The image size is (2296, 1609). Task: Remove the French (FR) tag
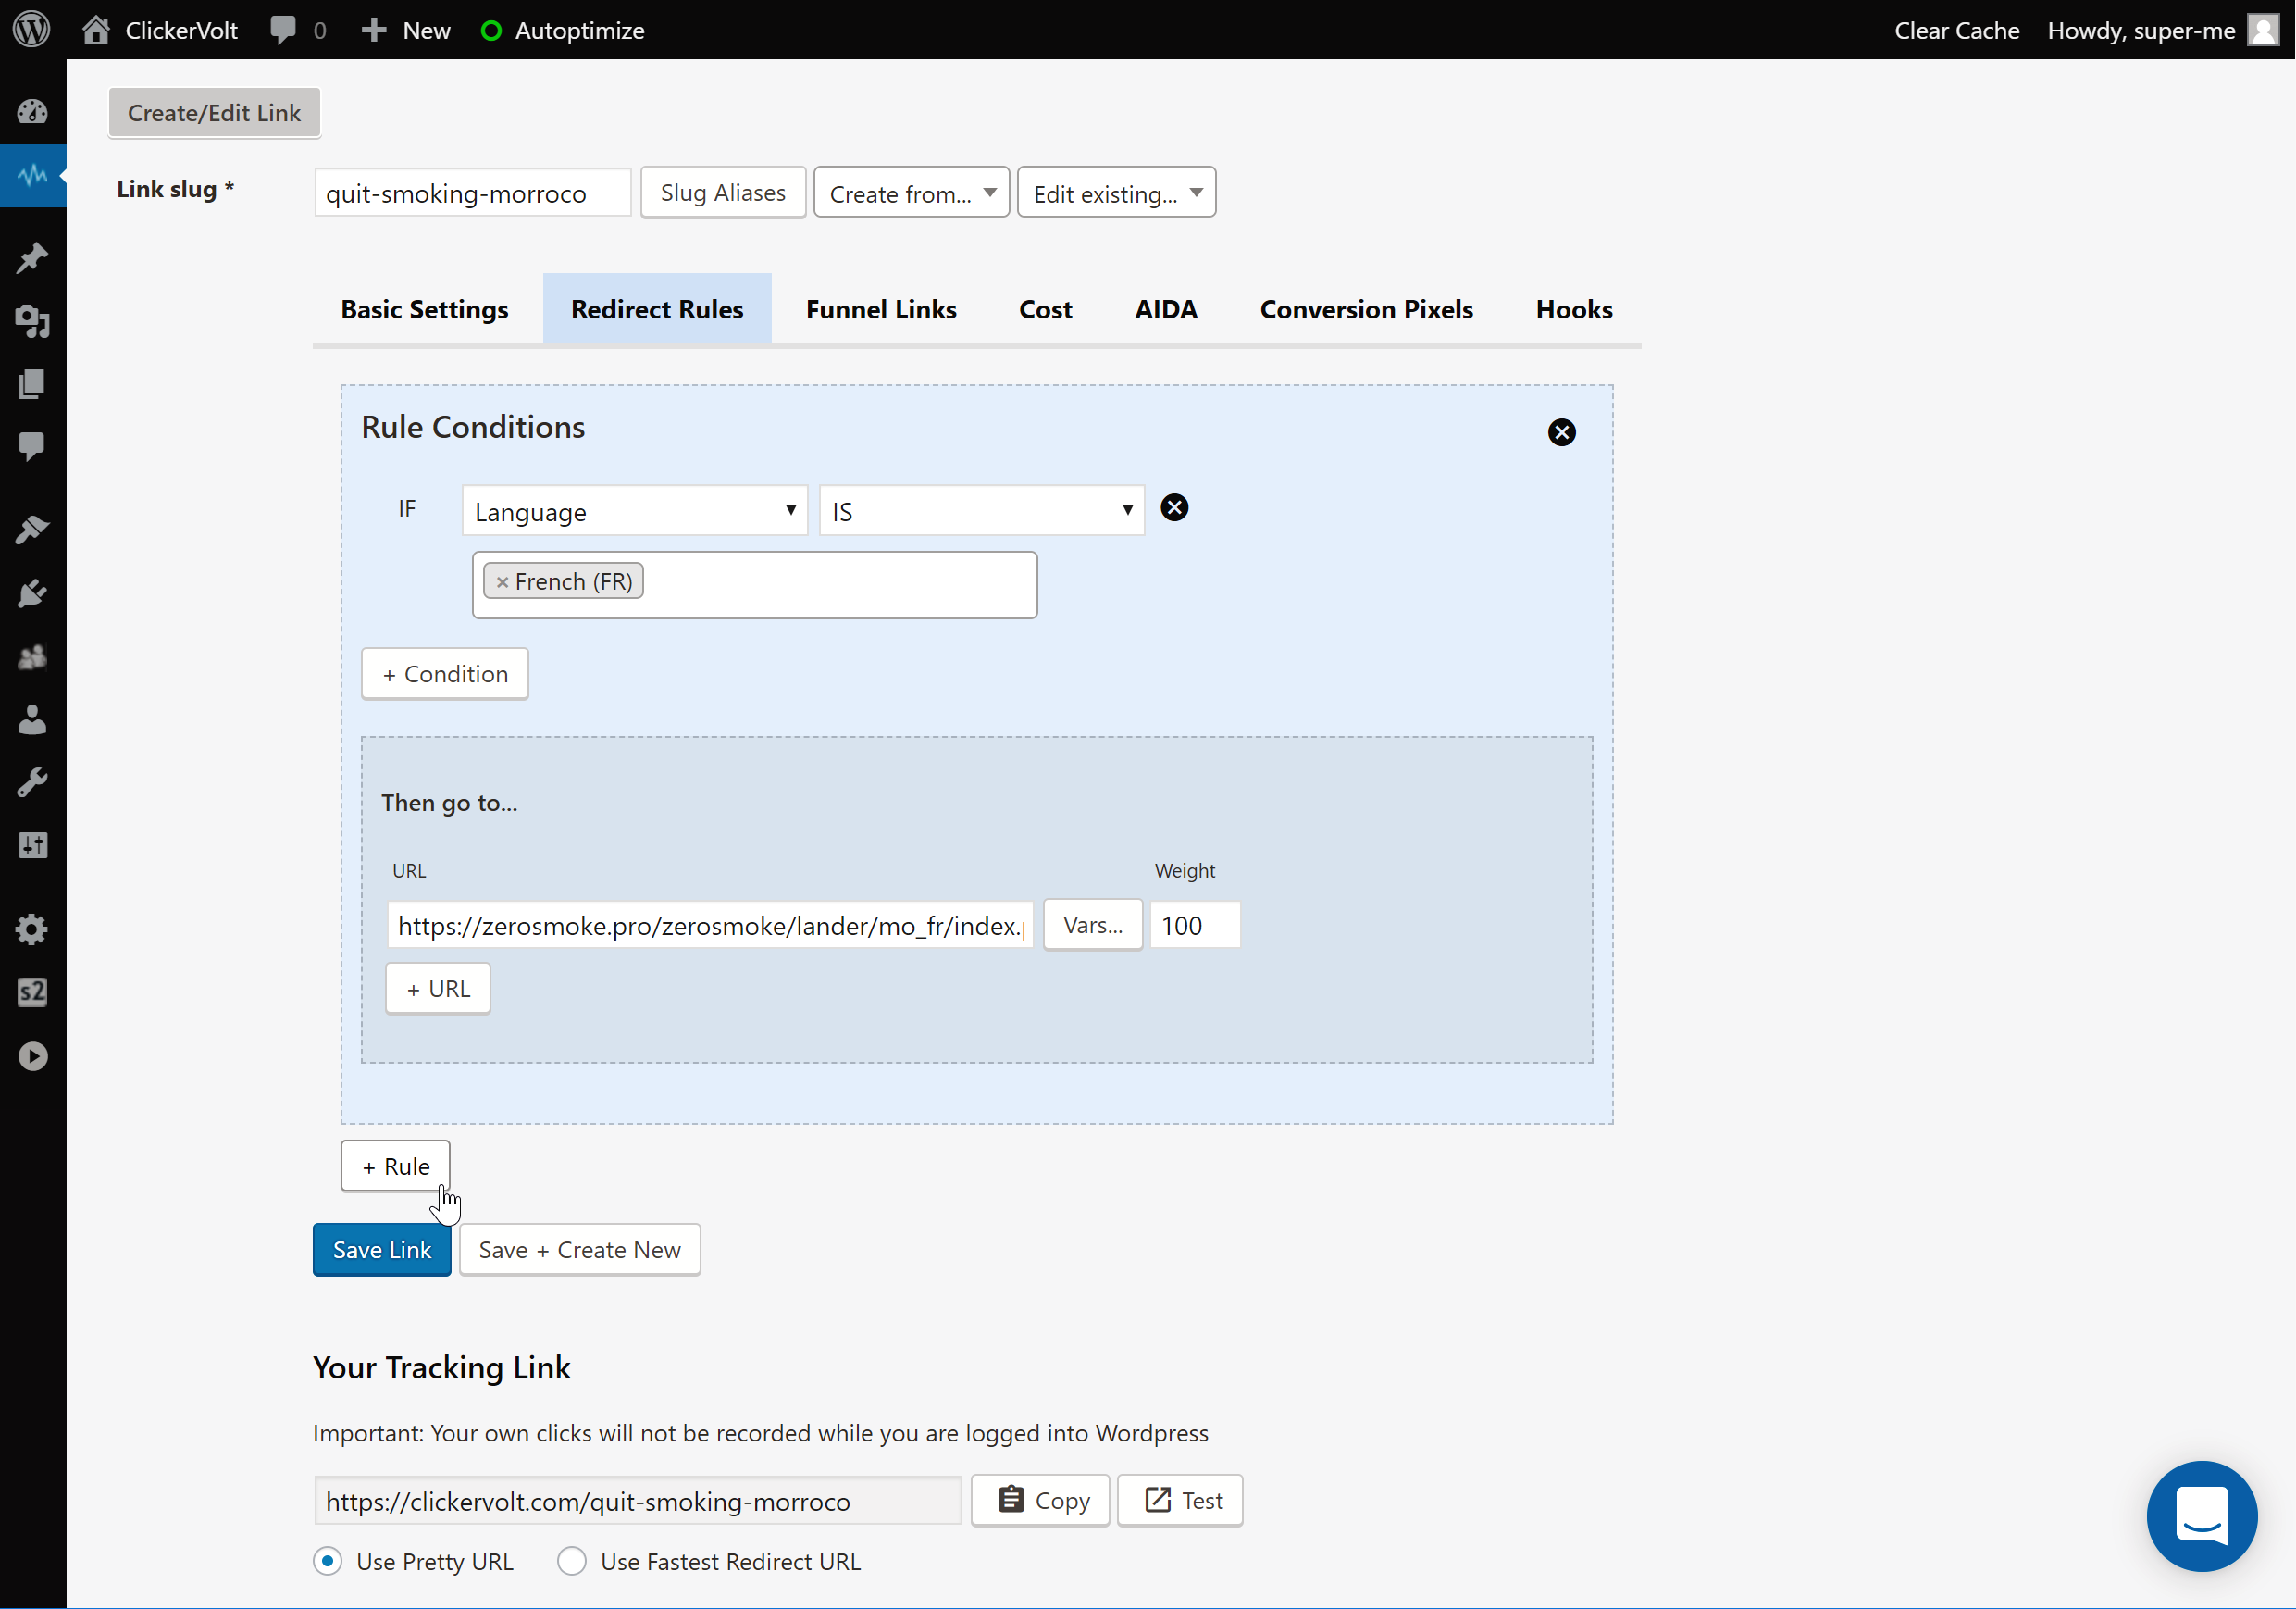pyautogui.click(x=502, y=582)
